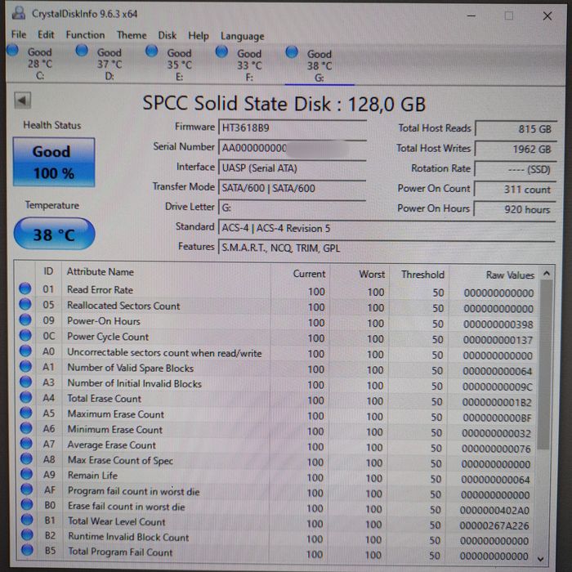Click status orb for Minimum Erase Count
This screenshot has height=572, width=572.
(26, 427)
